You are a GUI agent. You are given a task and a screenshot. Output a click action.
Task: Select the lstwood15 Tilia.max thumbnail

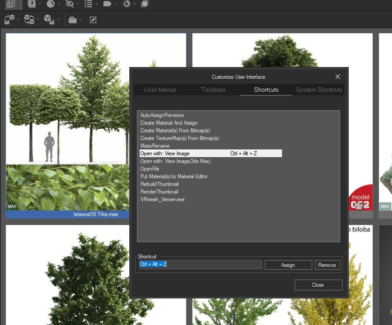coord(68,122)
